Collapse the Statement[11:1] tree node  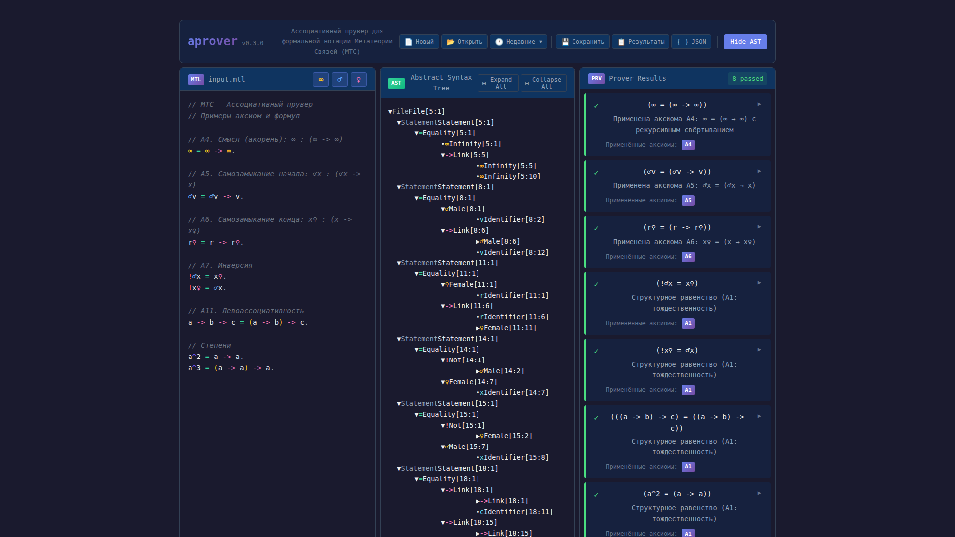pos(399,263)
